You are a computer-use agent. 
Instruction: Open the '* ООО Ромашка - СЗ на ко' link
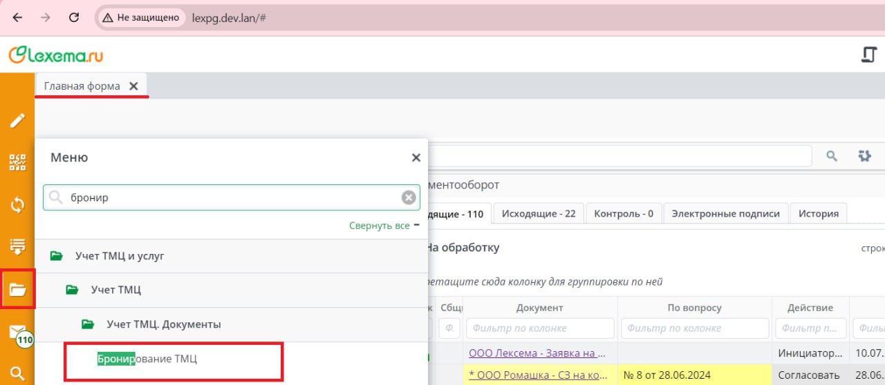pos(538,375)
